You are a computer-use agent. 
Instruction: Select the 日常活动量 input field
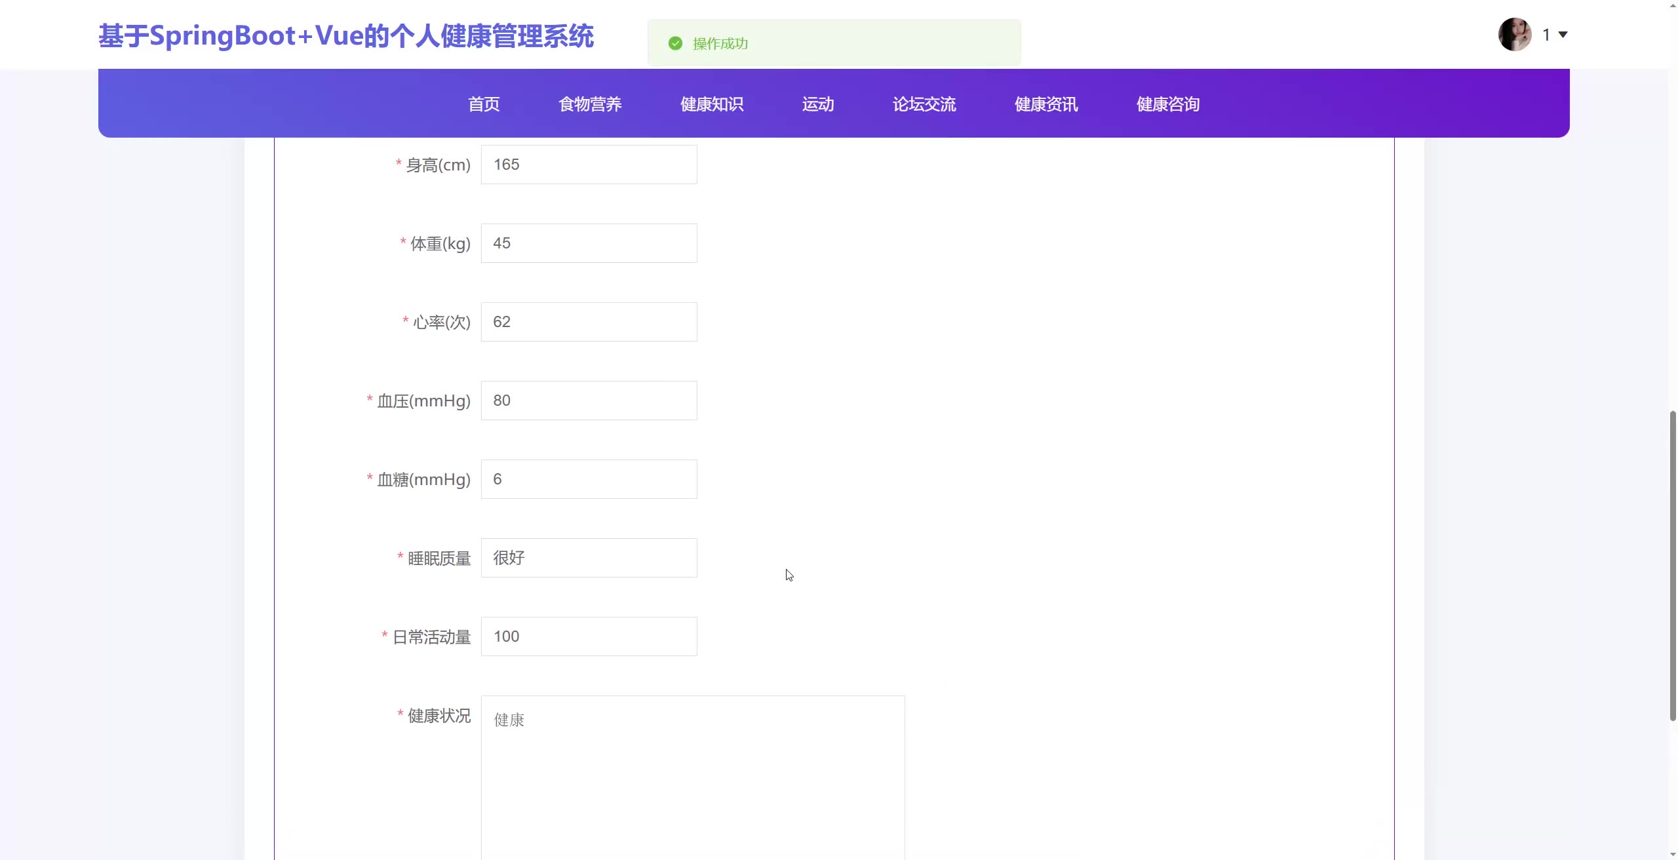[x=589, y=636]
